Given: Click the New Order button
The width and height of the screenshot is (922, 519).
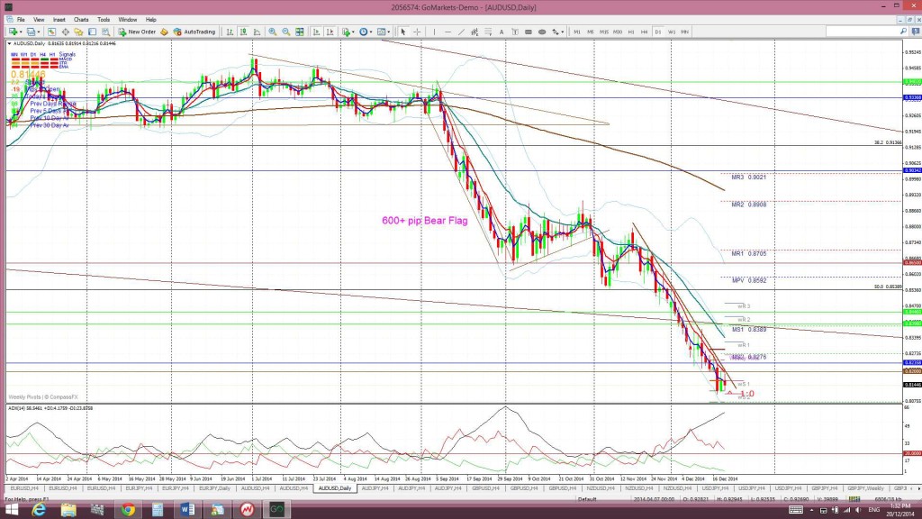Looking at the screenshot, I should coord(137,32).
